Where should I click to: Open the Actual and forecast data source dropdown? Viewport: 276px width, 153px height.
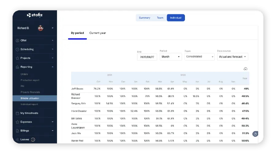click(232, 57)
